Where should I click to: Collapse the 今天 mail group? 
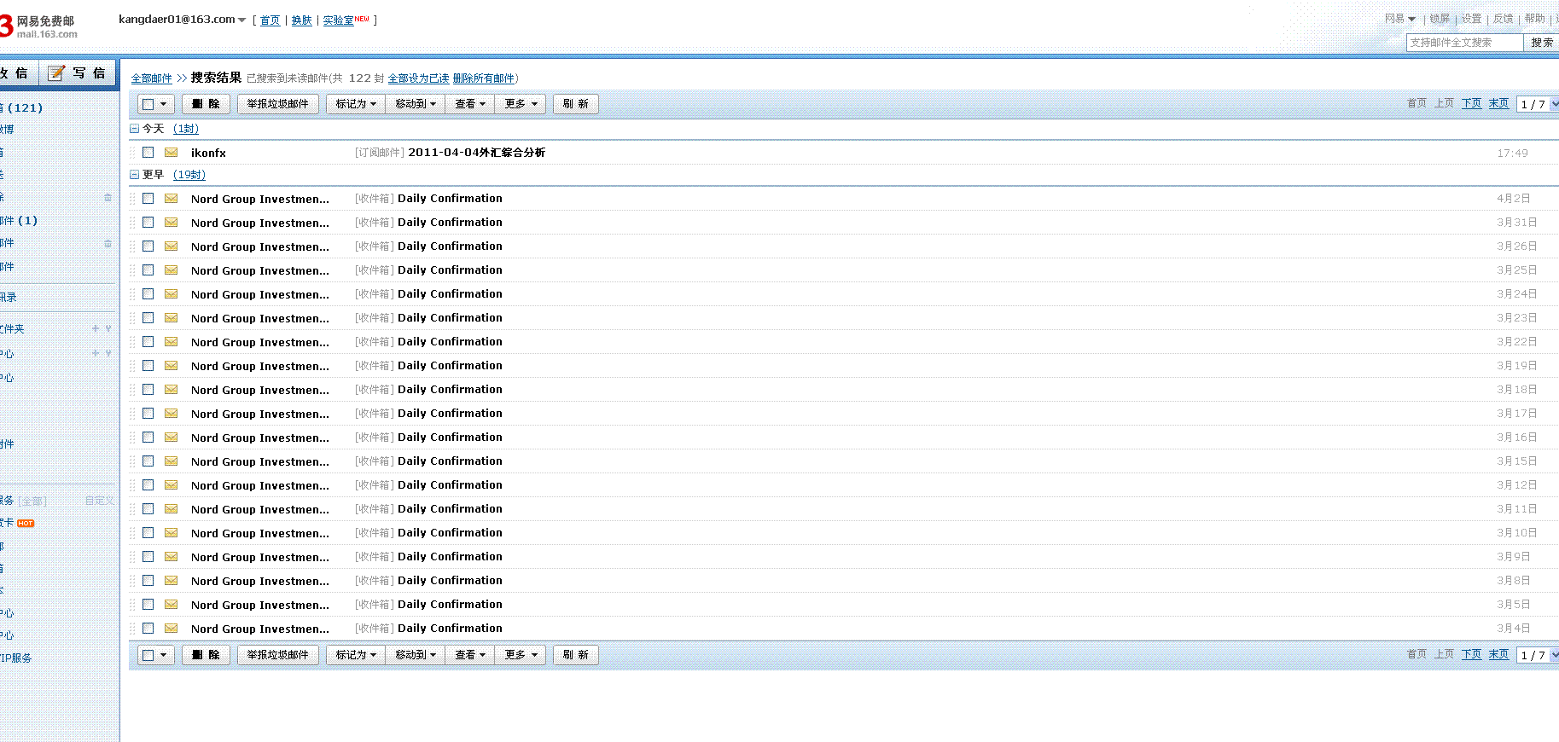pos(134,129)
